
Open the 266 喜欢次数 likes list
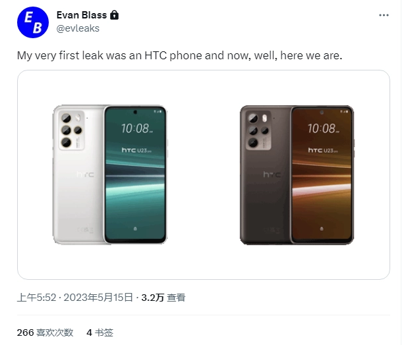pos(45,332)
